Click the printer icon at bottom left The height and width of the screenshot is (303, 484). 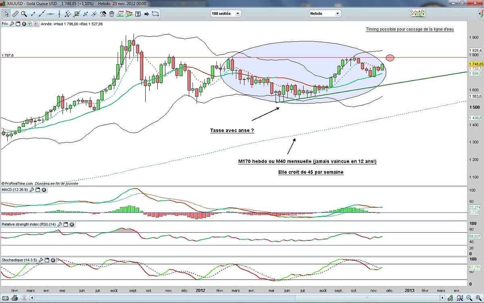point(15,299)
